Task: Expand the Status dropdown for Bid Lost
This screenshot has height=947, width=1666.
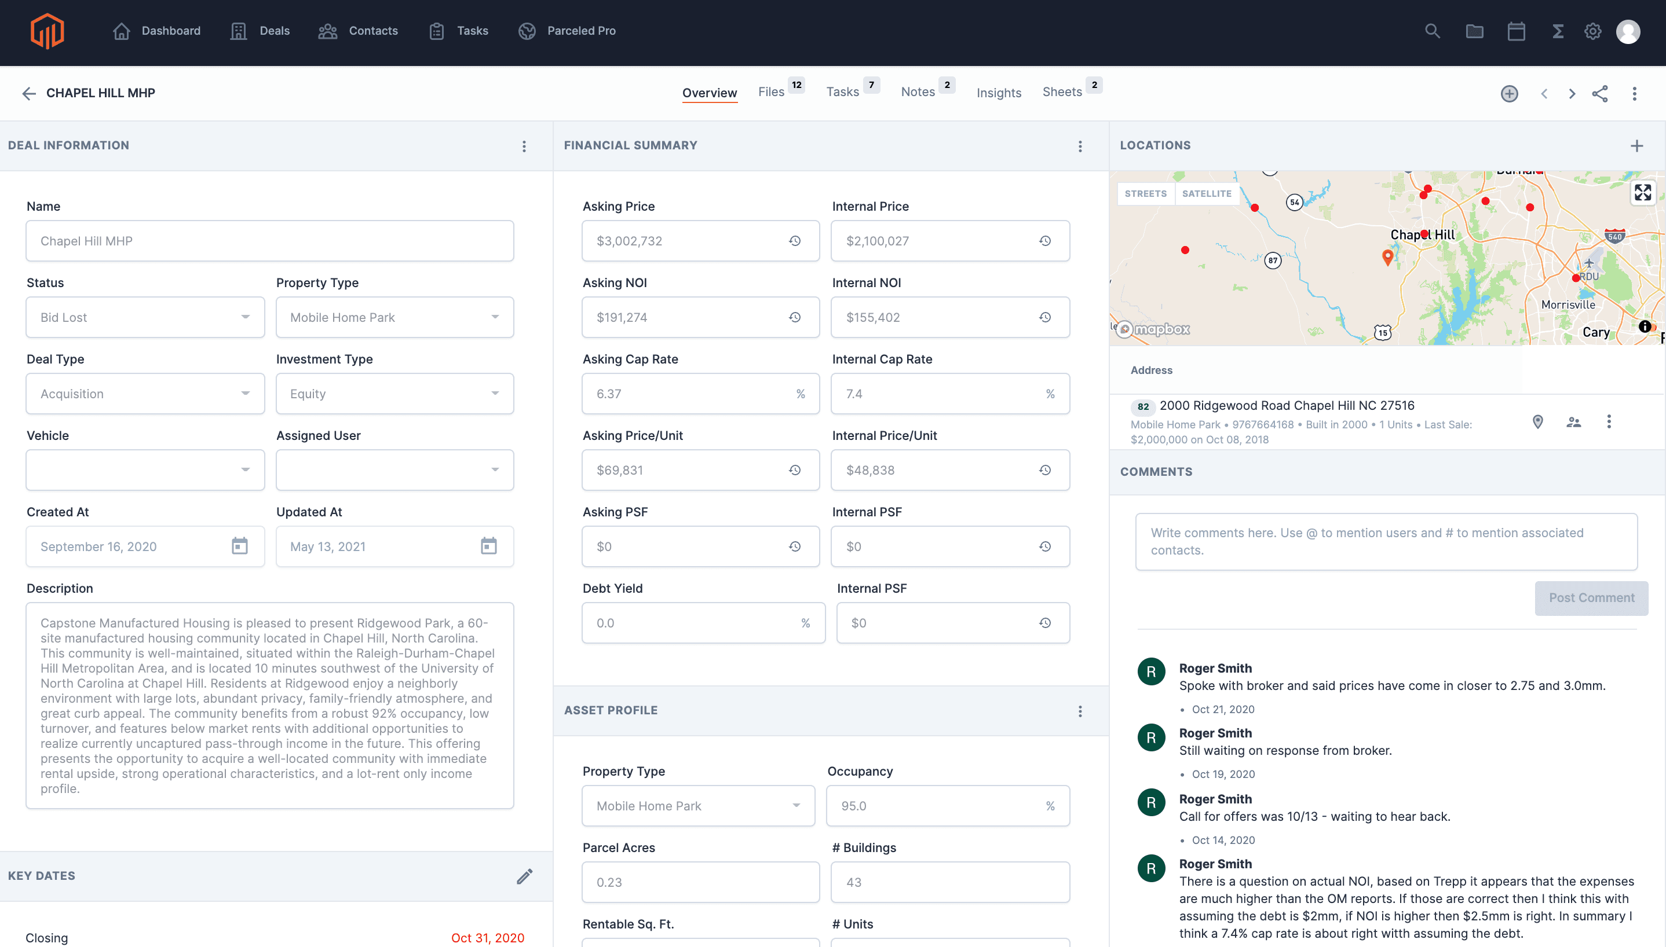Action: [x=245, y=317]
